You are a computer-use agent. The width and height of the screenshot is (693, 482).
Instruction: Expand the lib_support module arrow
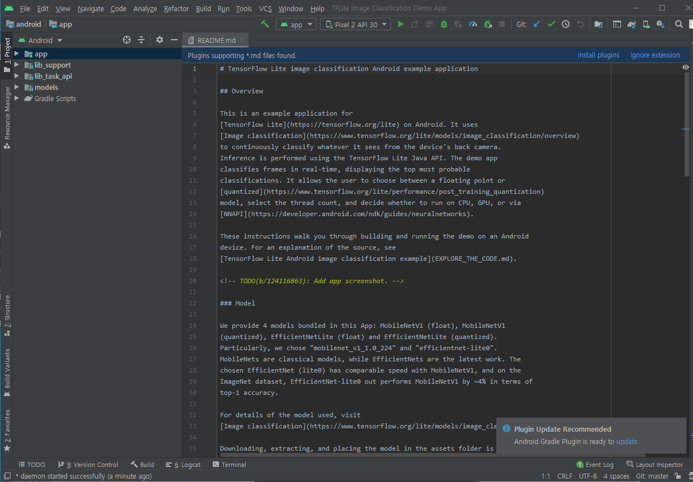tap(17, 65)
